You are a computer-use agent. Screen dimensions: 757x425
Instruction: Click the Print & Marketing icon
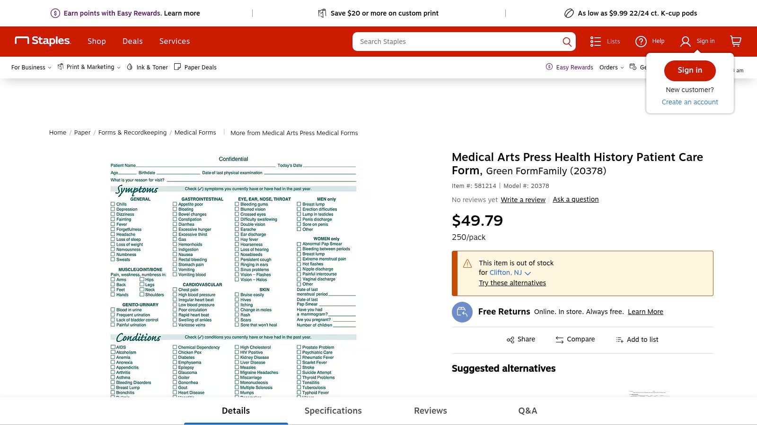(x=61, y=67)
